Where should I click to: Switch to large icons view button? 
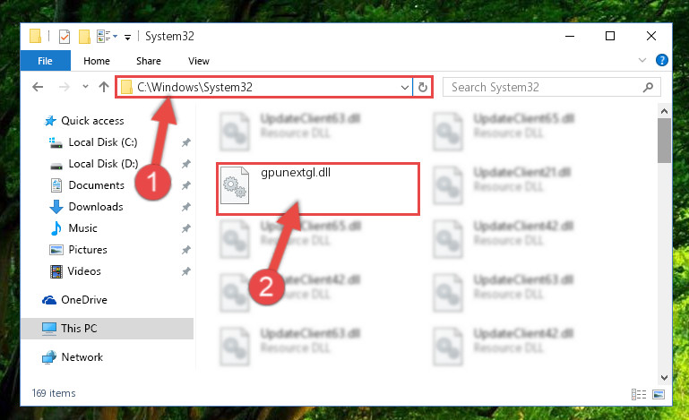pos(659,394)
